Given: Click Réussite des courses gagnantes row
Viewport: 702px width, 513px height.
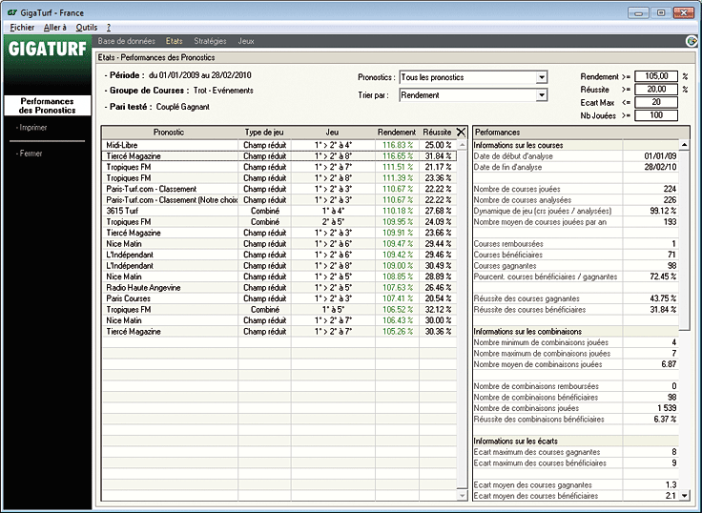Looking at the screenshot, I should click(x=576, y=298).
